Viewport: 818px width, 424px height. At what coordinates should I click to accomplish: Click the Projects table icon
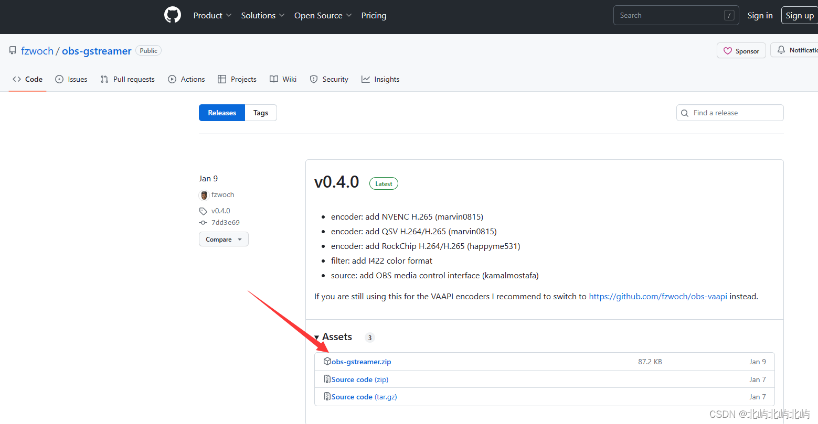(222, 79)
